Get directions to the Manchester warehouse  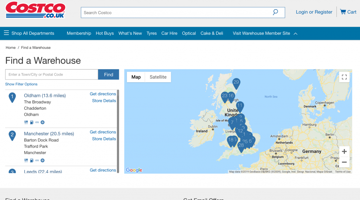coord(103,132)
